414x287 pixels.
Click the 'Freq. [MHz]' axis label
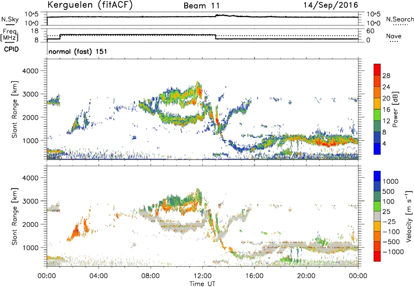[x=9, y=35]
